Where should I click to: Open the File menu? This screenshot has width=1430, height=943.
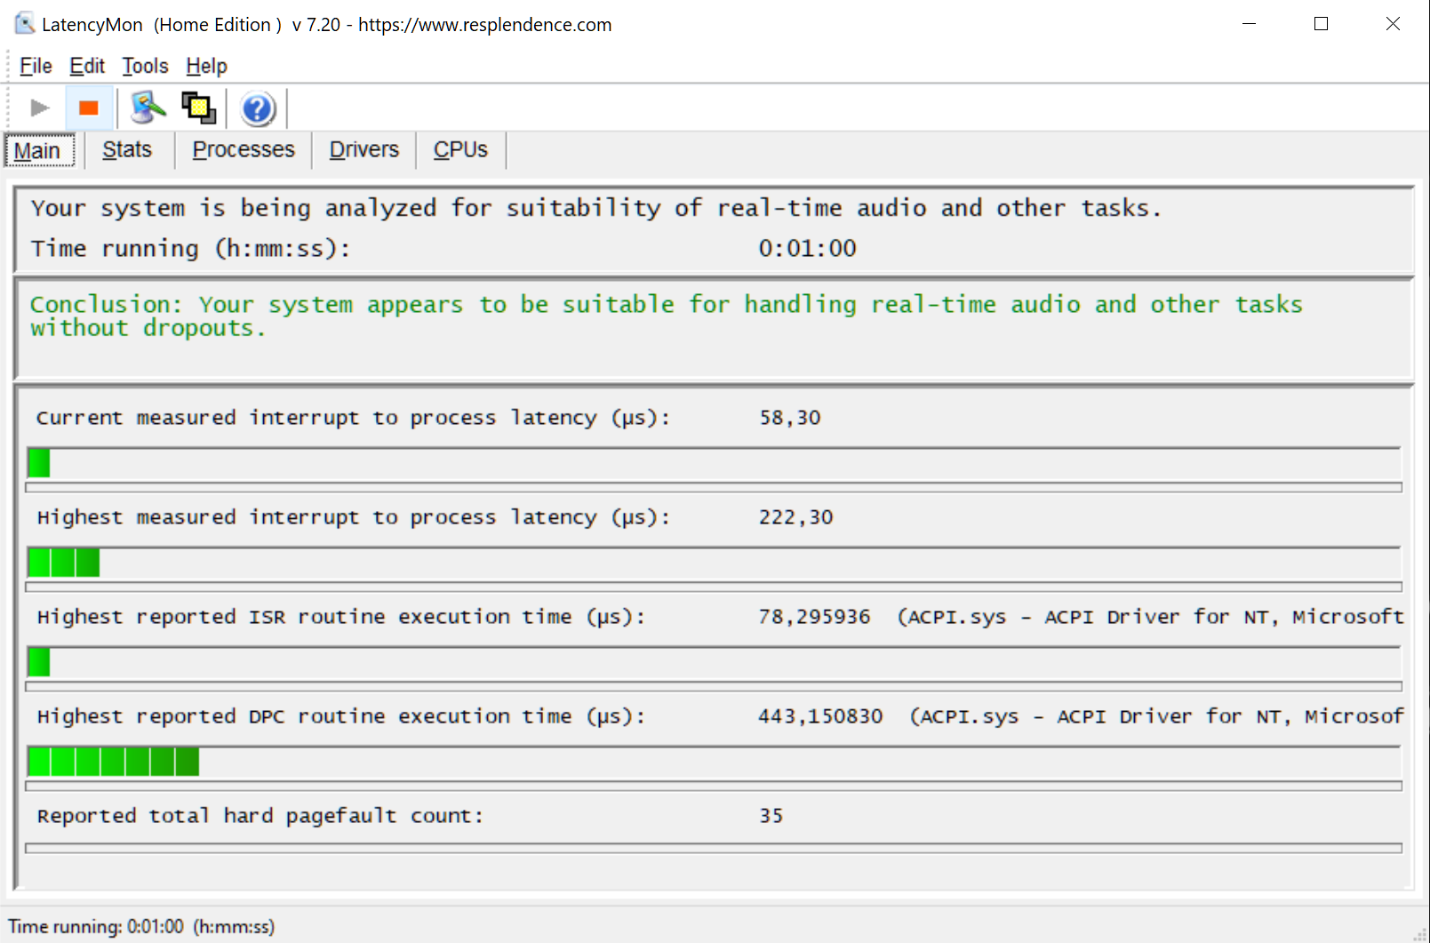point(36,66)
